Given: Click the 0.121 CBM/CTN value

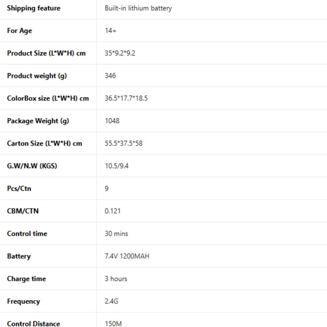Looking at the screenshot, I should click(x=112, y=211).
